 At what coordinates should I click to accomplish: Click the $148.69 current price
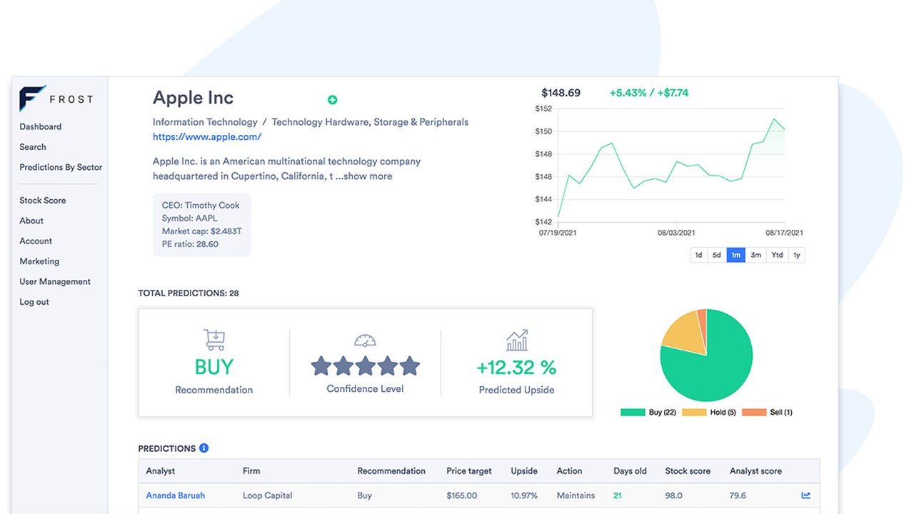pyautogui.click(x=561, y=93)
